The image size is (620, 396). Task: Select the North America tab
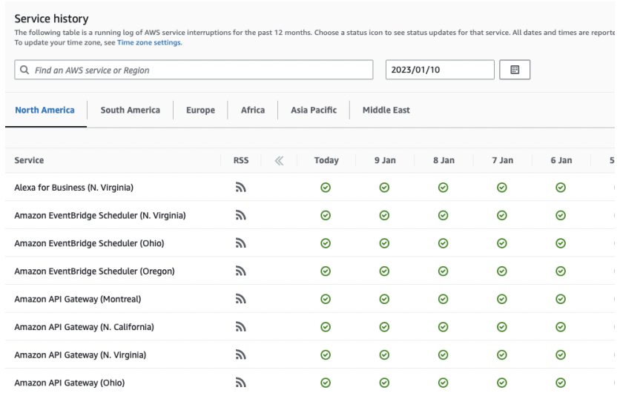pyautogui.click(x=44, y=110)
